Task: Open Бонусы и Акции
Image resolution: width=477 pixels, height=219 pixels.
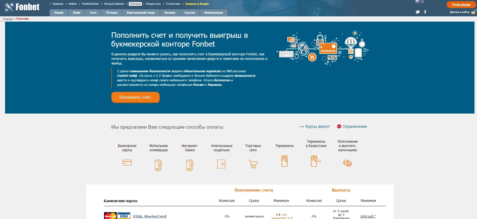Action: coord(197,4)
